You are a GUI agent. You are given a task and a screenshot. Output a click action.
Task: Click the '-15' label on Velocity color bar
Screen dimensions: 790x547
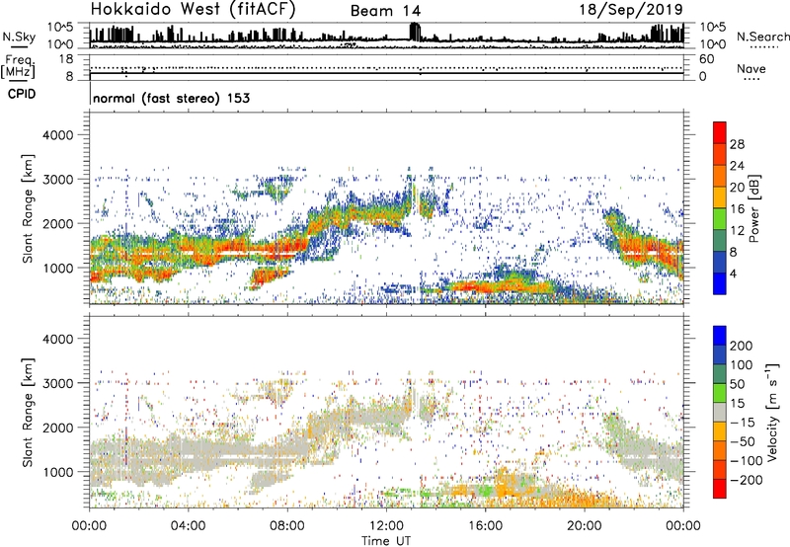click(x=743, y=423)
